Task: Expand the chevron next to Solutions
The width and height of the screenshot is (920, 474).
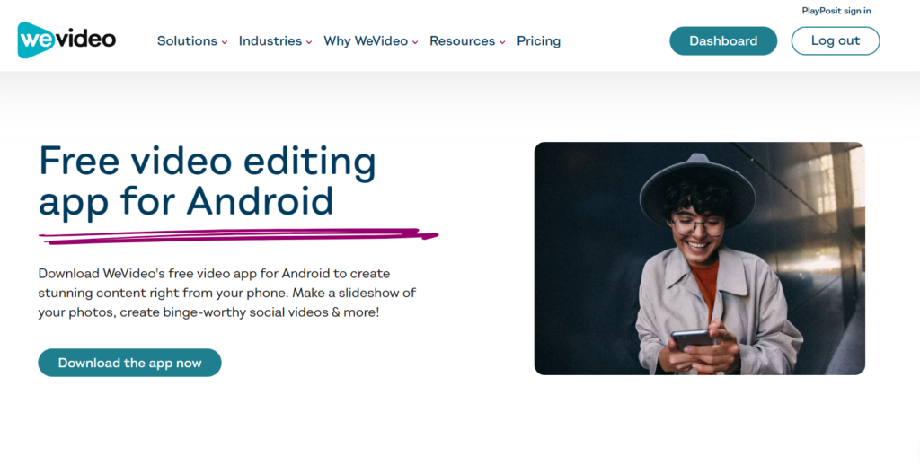Action: click(x=224, y=42)
